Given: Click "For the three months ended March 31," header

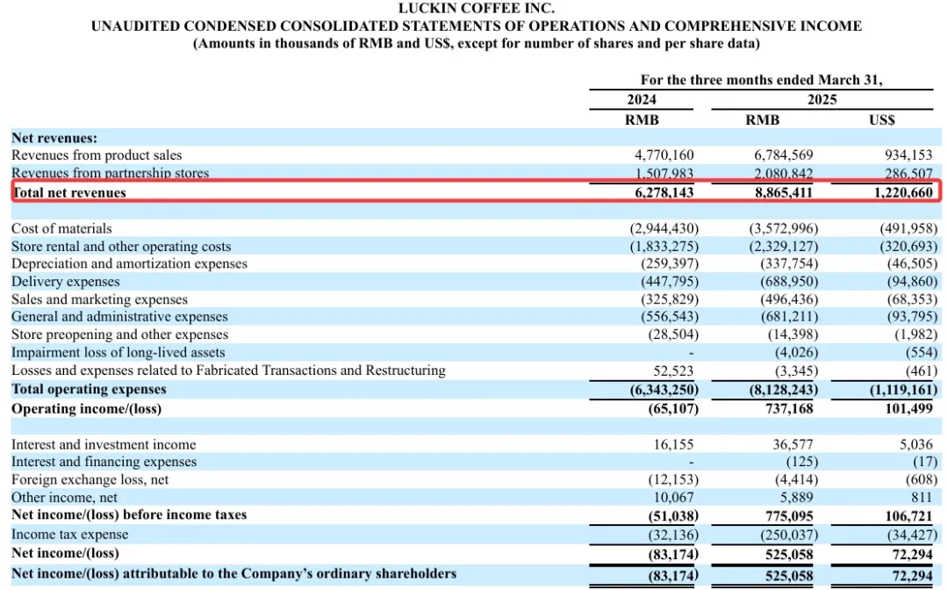Looking at the screenshot, I should tap(761, 80).
